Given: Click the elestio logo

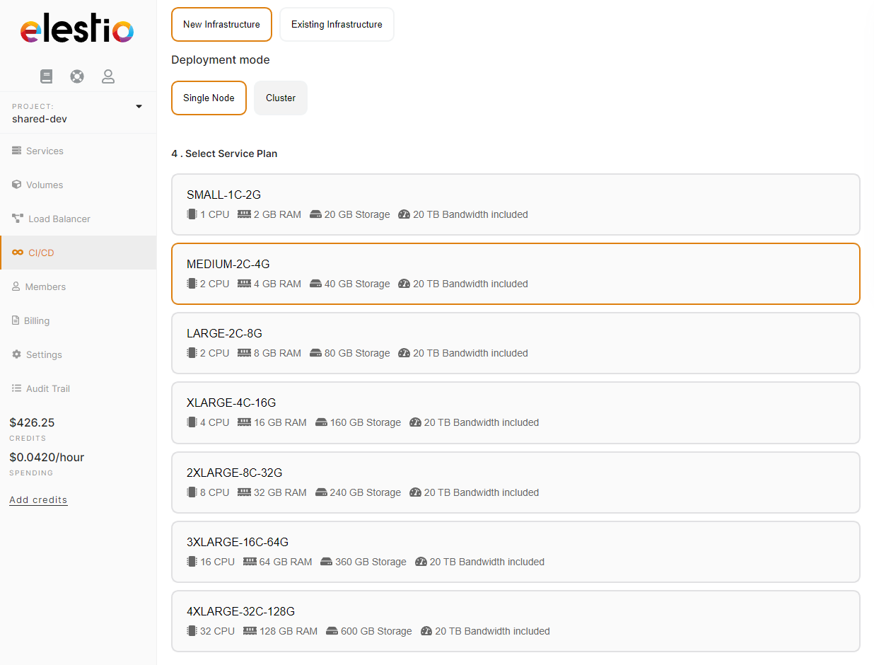Looking at the screenshot, I should [x=77, y=31].
